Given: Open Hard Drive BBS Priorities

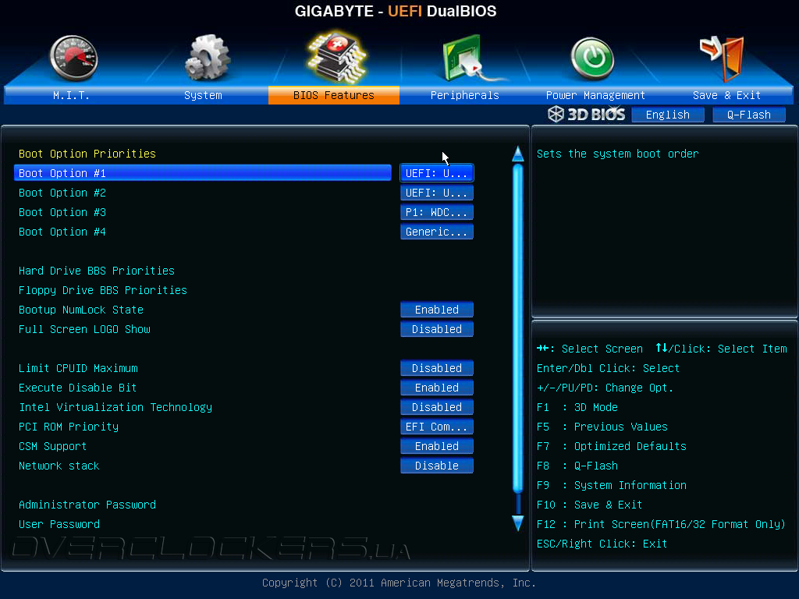Looking at the screenshot, I should (96, 271).
